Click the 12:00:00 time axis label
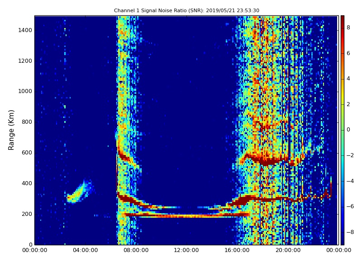Viewport: 362px width, 271px height. click(186, 250)
